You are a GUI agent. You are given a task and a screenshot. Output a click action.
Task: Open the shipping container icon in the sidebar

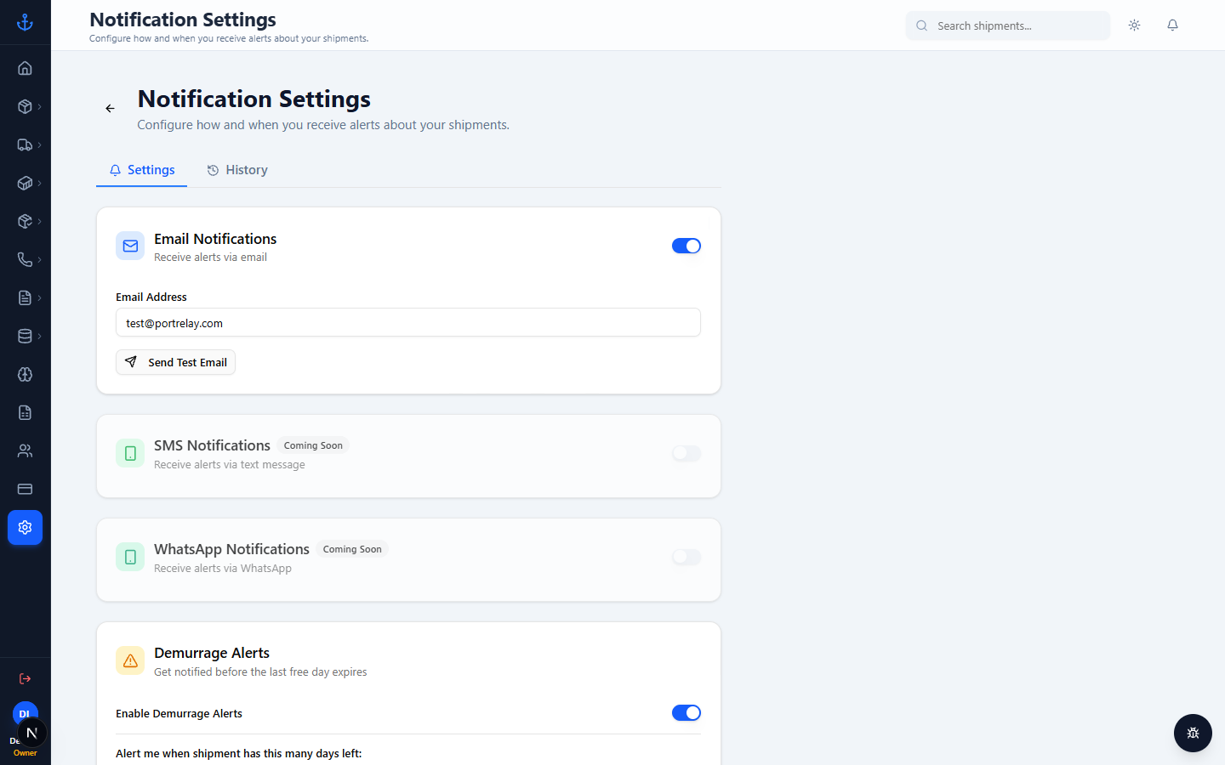click(x=25, y=183)
